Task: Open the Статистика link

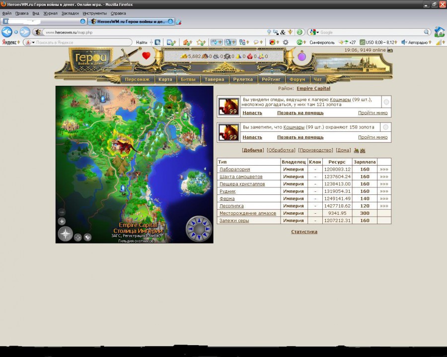Action: pyautogui.click(x=304, y=232)
